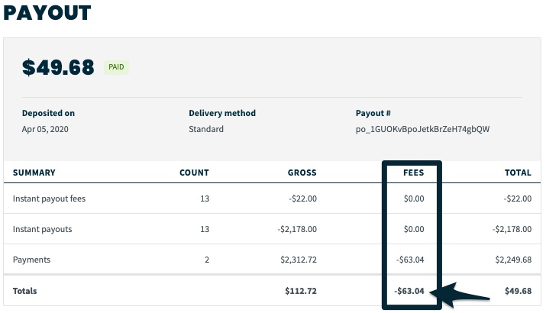Open the Instant payouts row
The height and width of the screenshot is (313, 546).
[273, 229]
